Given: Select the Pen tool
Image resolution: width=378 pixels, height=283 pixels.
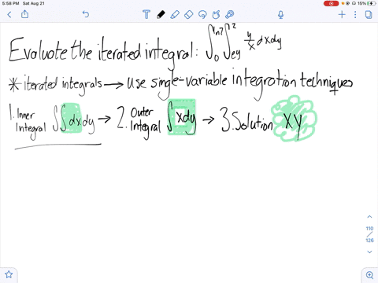Looking at the screenshot, I should tap(161, 14).
